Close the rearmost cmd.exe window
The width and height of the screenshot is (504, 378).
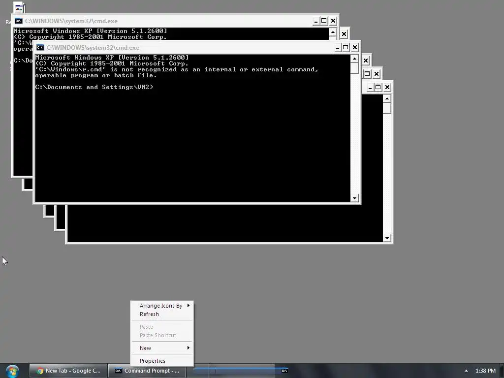(x=333, y=21)
